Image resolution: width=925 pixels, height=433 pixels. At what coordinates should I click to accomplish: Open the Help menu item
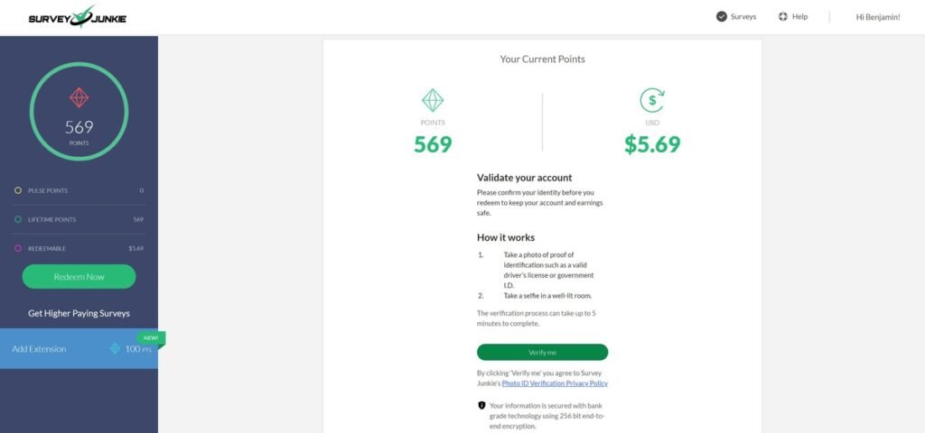(x=799, y=16)
